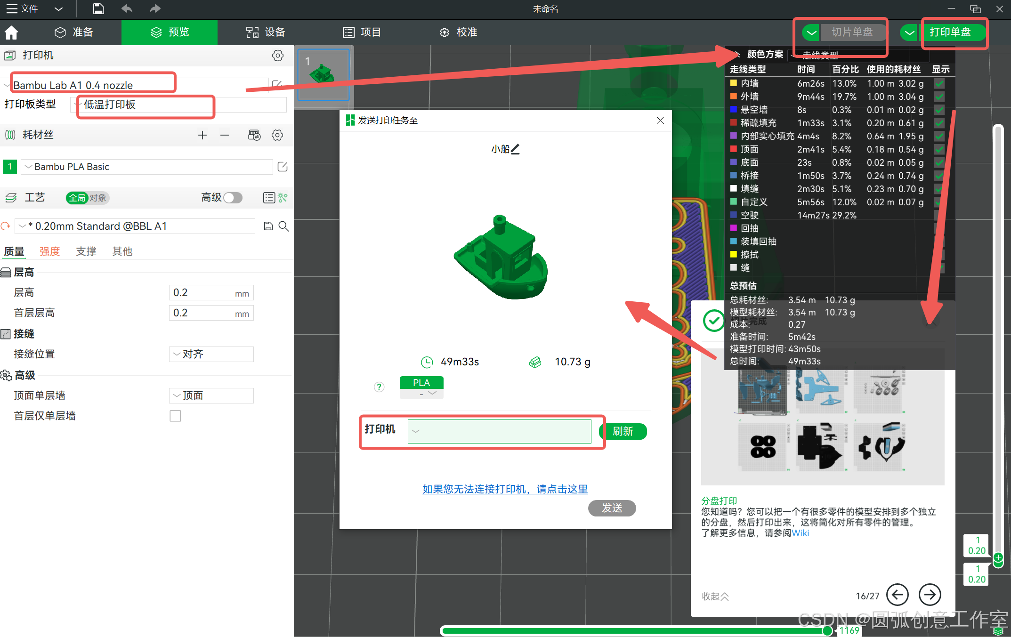Toggle the 高级 advanced mode switch
1011x637 pixels.
click(x=233, y=198)
